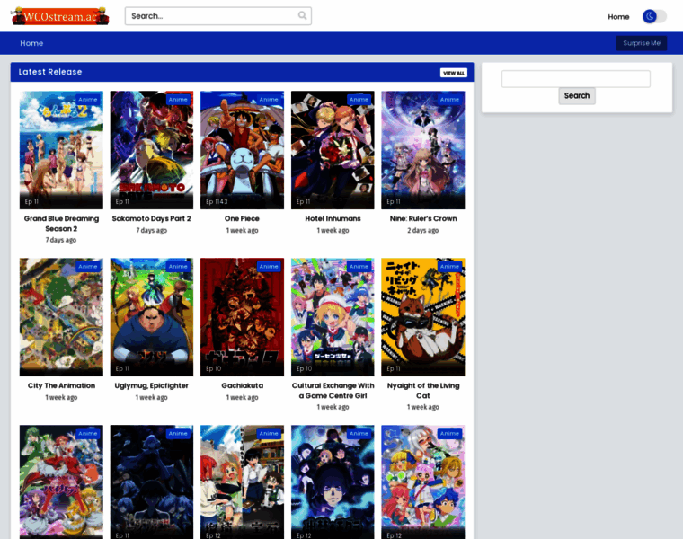The image size is (683, 539).
Task: Toggle the dark mode moon switch
Action: pos(653,16)
